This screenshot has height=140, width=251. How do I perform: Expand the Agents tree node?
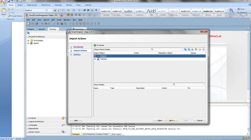[28, 43]
